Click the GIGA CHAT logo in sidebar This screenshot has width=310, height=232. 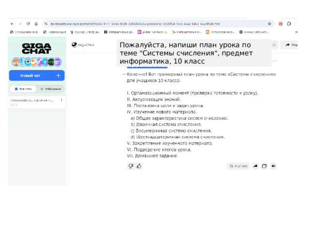tap(37, 48)
